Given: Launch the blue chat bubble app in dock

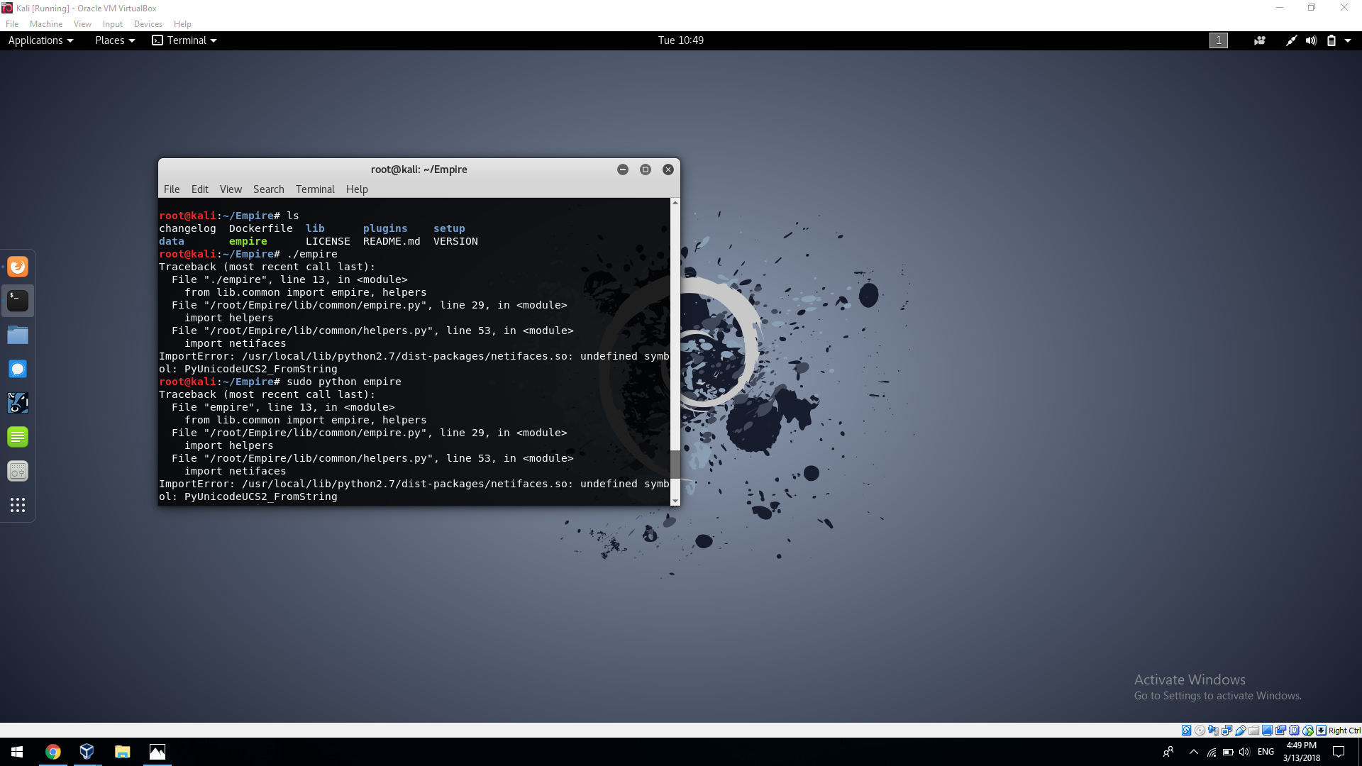Looking at the screenshot, I should tap(18, 369).
